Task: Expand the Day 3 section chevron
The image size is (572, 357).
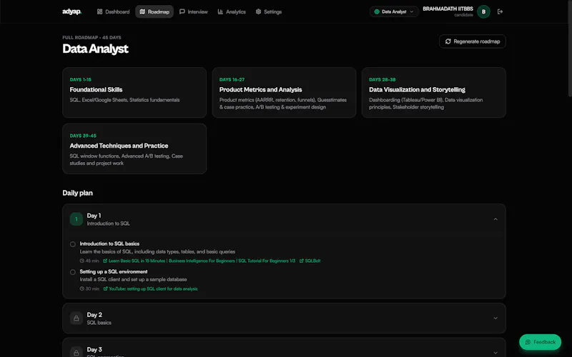Action: (495, 352)
